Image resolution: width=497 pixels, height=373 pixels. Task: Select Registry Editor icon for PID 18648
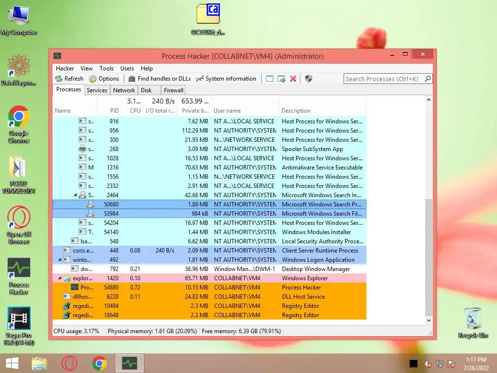(x=66, y=315)
